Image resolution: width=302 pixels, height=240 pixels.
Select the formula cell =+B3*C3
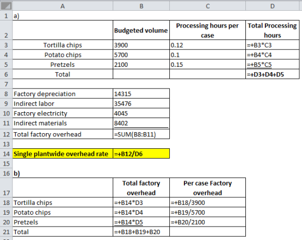coord(272,45)
